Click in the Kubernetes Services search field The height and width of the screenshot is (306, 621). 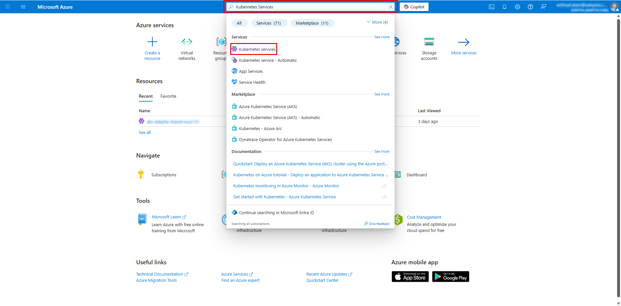coord(310,7)
